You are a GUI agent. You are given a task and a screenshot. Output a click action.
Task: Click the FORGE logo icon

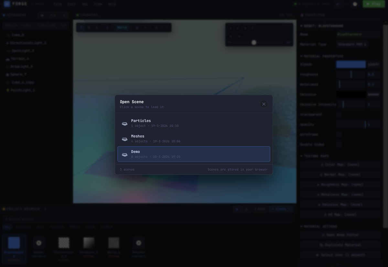click(8, 4)
